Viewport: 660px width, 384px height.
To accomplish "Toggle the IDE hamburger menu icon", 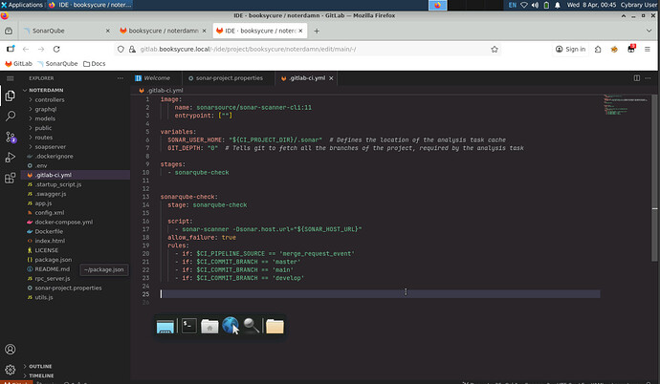I will (x=11, y=78).
